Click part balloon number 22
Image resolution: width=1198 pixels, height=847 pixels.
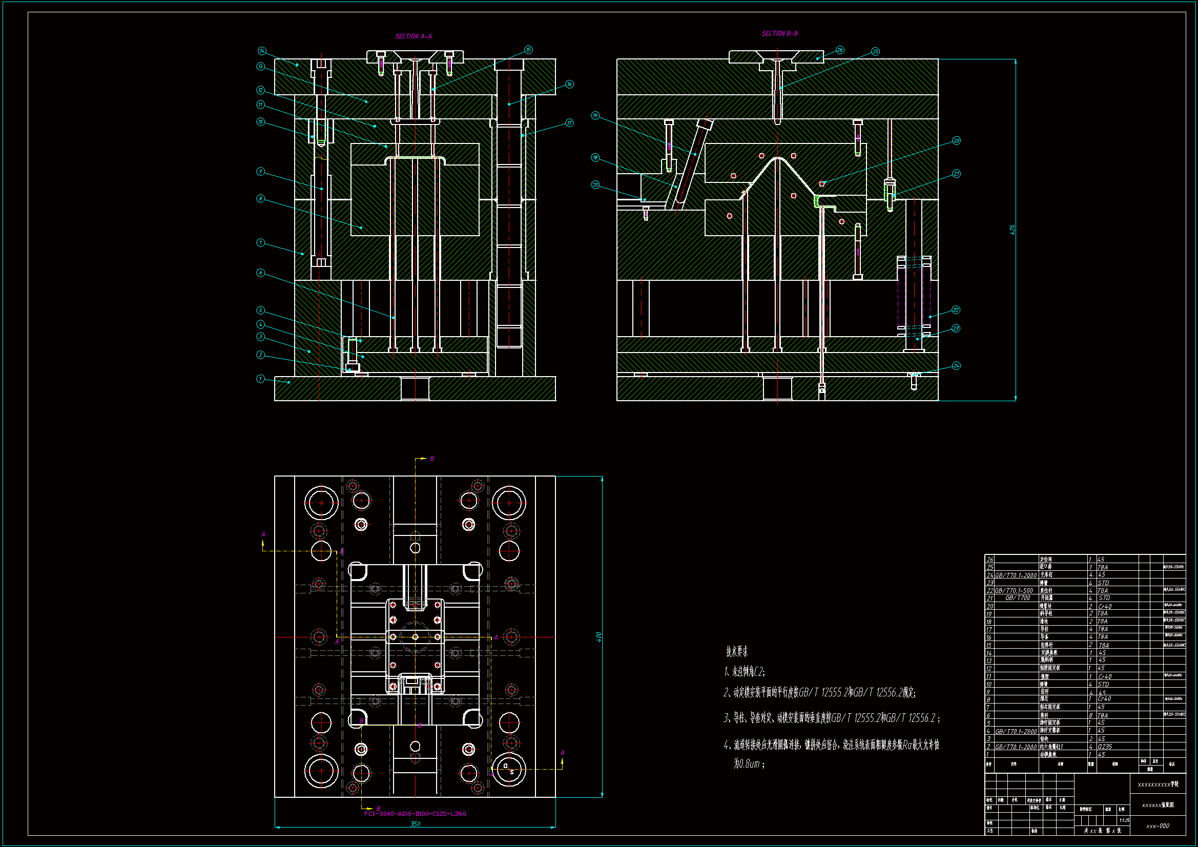coord(955,309)
